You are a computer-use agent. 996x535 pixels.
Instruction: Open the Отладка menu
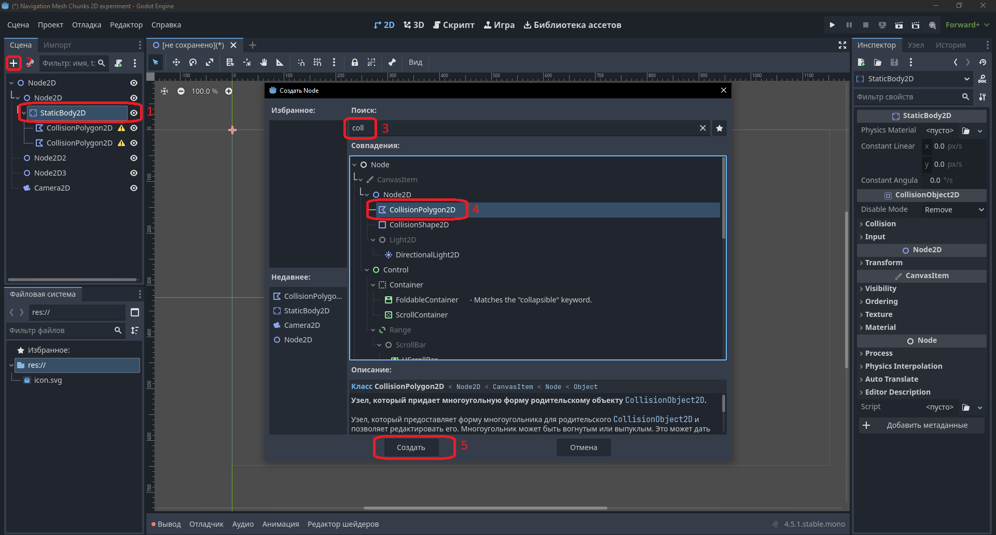pyautogui.click(x=87, y=25)
